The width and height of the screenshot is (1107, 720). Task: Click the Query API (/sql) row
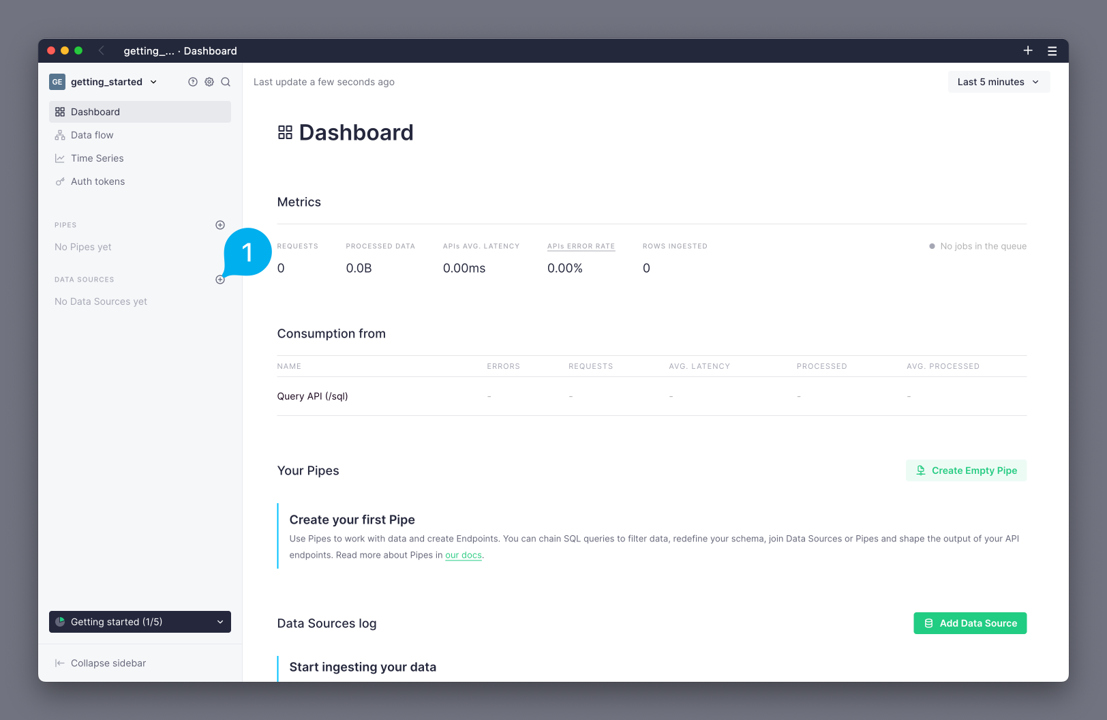(x=652, y=396)
